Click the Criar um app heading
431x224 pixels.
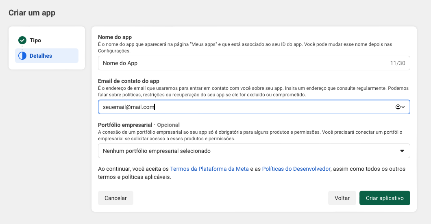32,13
